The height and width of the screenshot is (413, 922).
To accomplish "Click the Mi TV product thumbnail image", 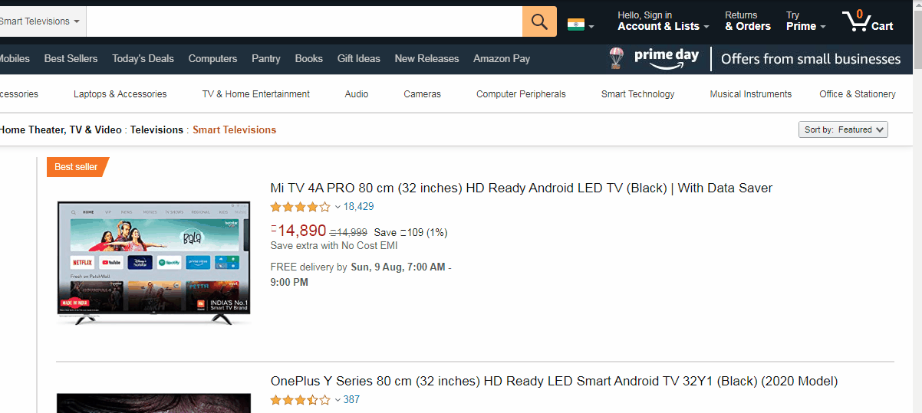I will (x=153, y=262).
